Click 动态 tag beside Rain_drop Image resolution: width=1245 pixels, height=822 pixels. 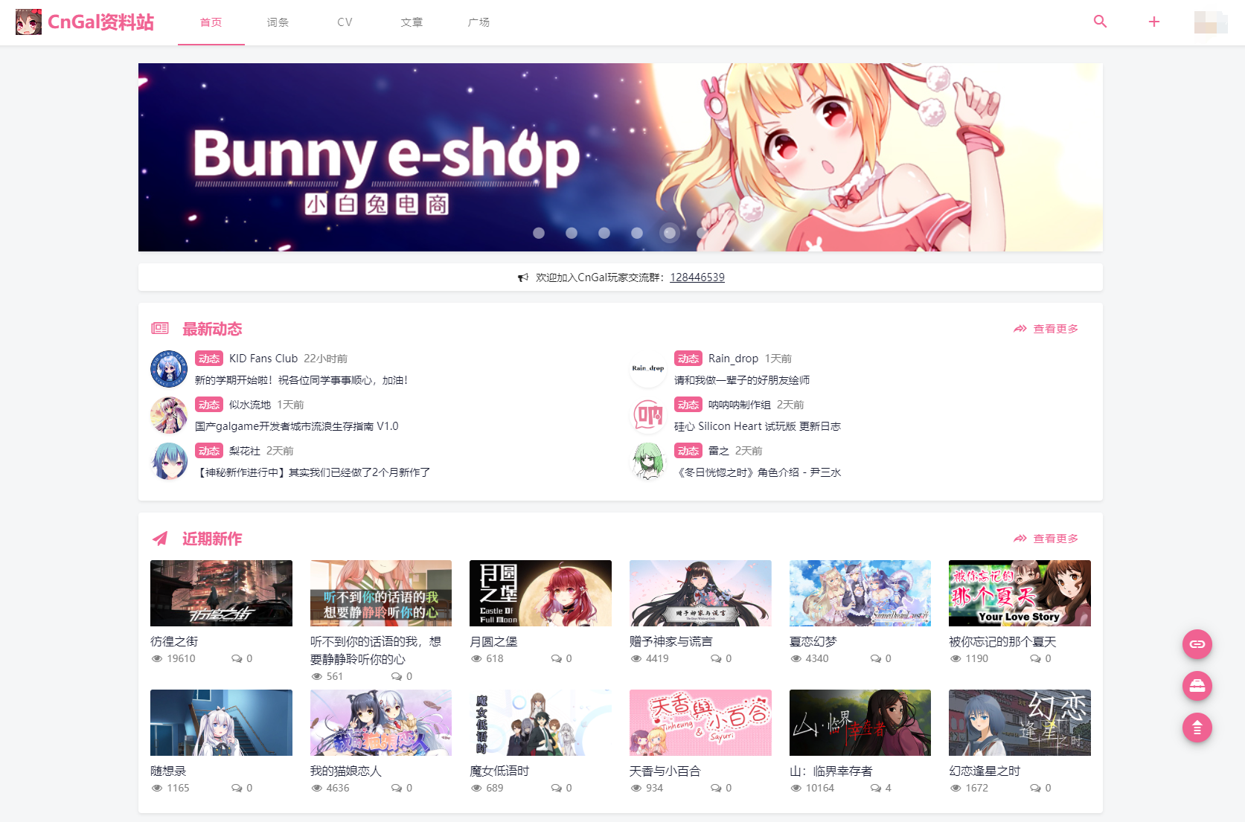[x=688, y=359]
